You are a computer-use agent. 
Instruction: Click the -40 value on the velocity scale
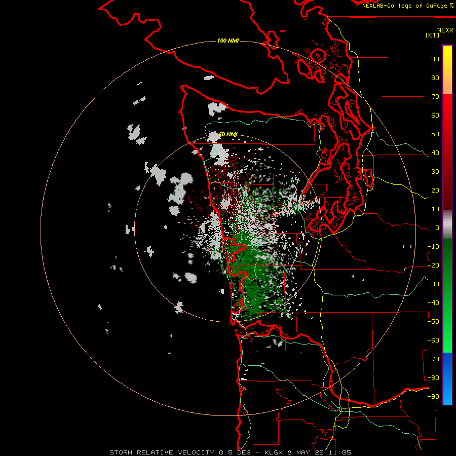pos(433,303)
